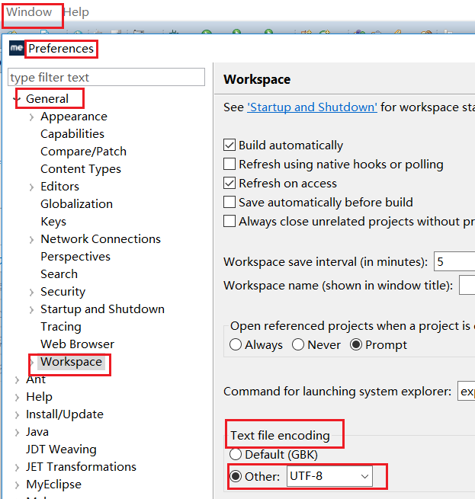Click the type filter text field

click(x=107, y=77)
